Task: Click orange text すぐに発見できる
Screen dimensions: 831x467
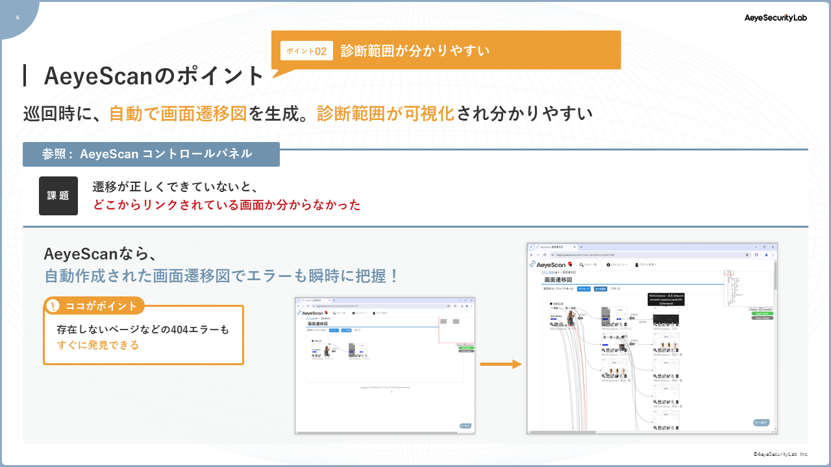Action: coord(98,345)
